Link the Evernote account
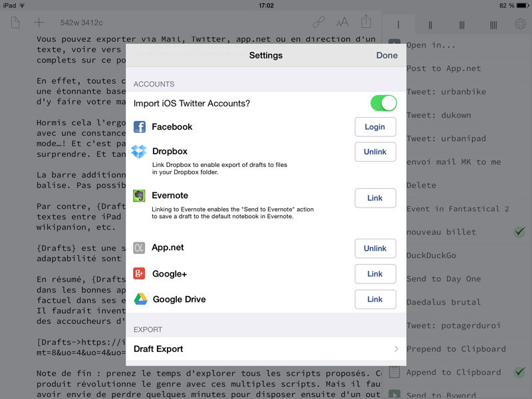The width and height of the screenshot is (532, 399). [x=375, y=198]
